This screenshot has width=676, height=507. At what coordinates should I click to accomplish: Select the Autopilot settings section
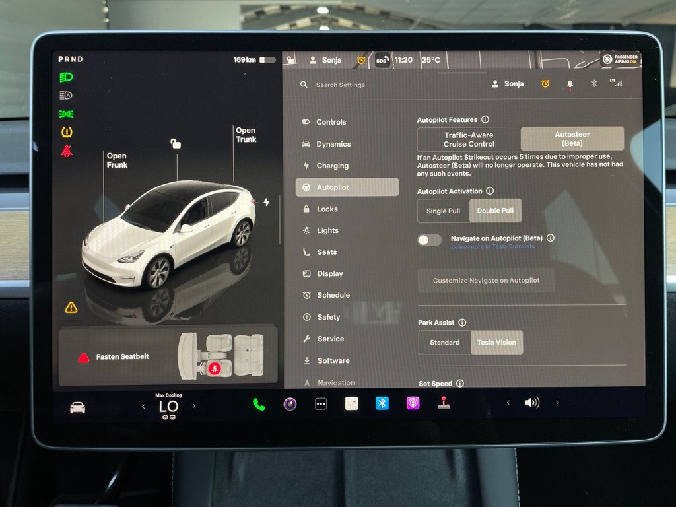[x=347, y=187]
